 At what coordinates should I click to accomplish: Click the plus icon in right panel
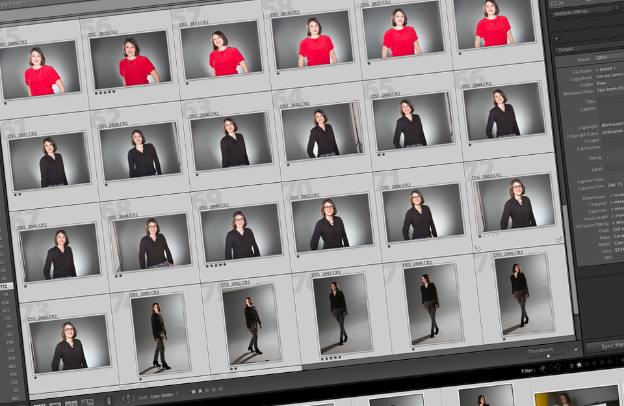click(x=556, y=38)
